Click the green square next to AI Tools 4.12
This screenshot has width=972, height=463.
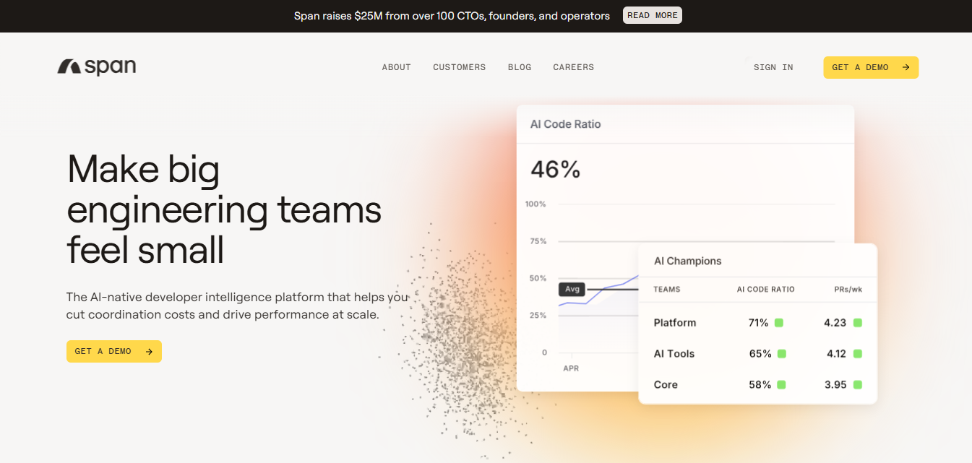(x=858, y=354)
